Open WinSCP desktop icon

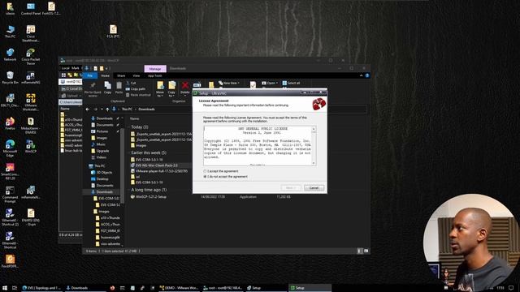(x=31, y=146)
